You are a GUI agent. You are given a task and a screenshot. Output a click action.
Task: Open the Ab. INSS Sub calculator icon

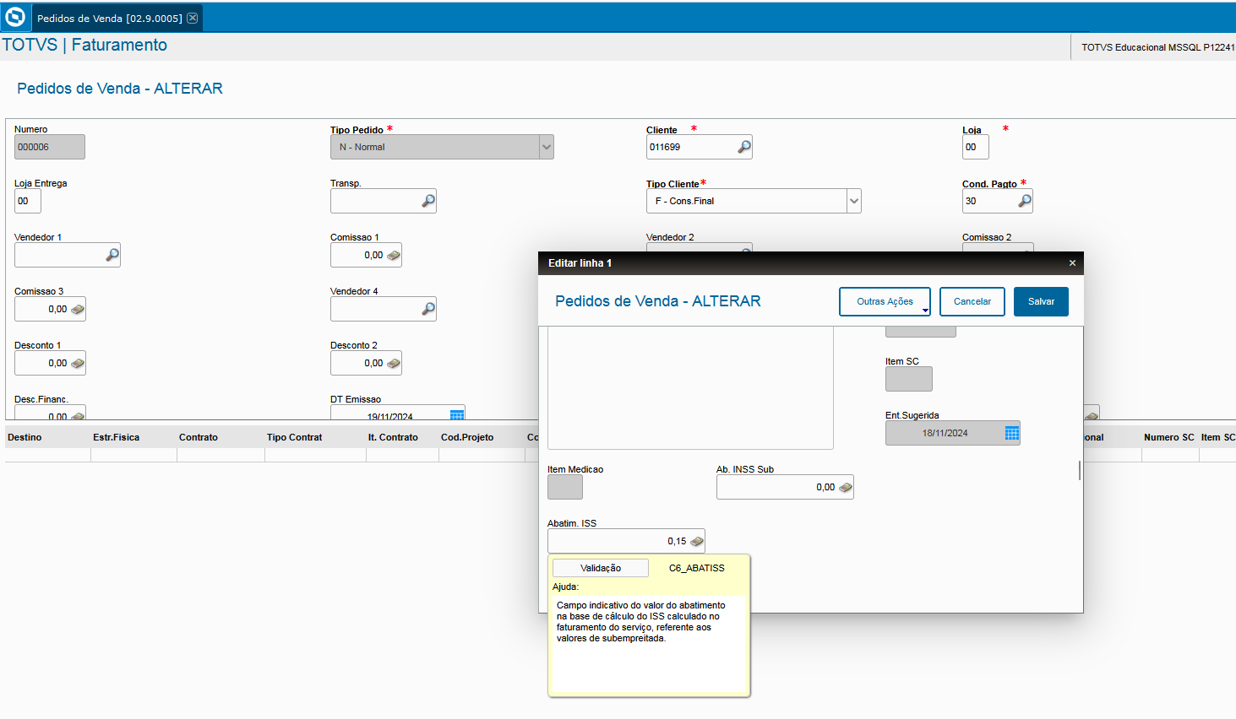click(x=845, y=487)
